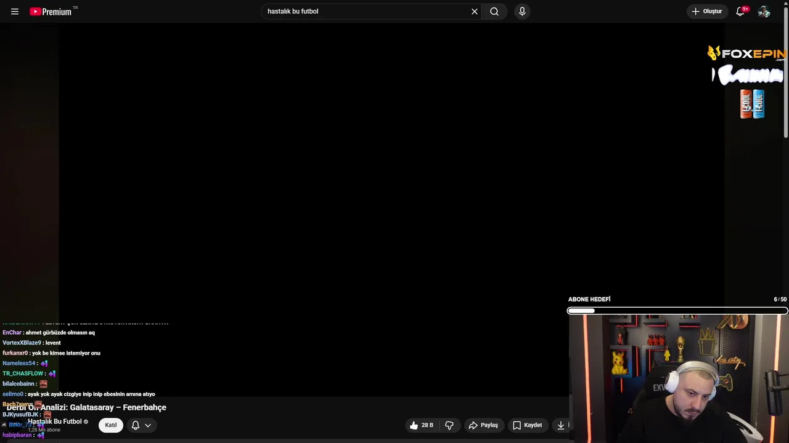Click the Nameless54 chat row
Image resolution: width=789 pixels, height=443 pixels.
tap(25, 364)
